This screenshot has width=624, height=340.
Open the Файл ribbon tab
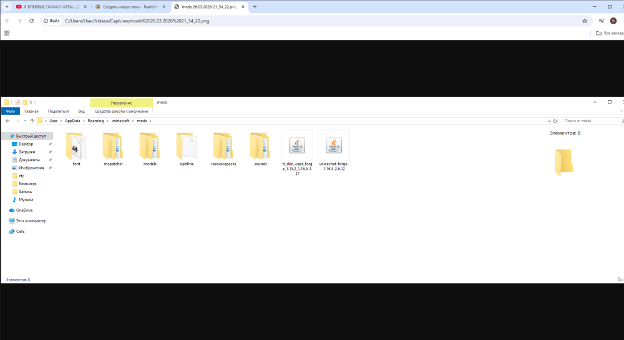click(x=11, y=111)
